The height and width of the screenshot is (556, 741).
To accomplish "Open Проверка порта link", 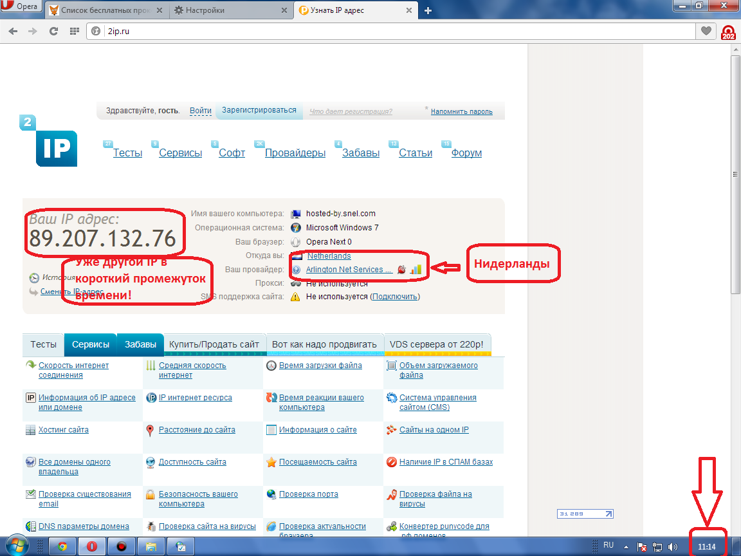I will (309, 494).
